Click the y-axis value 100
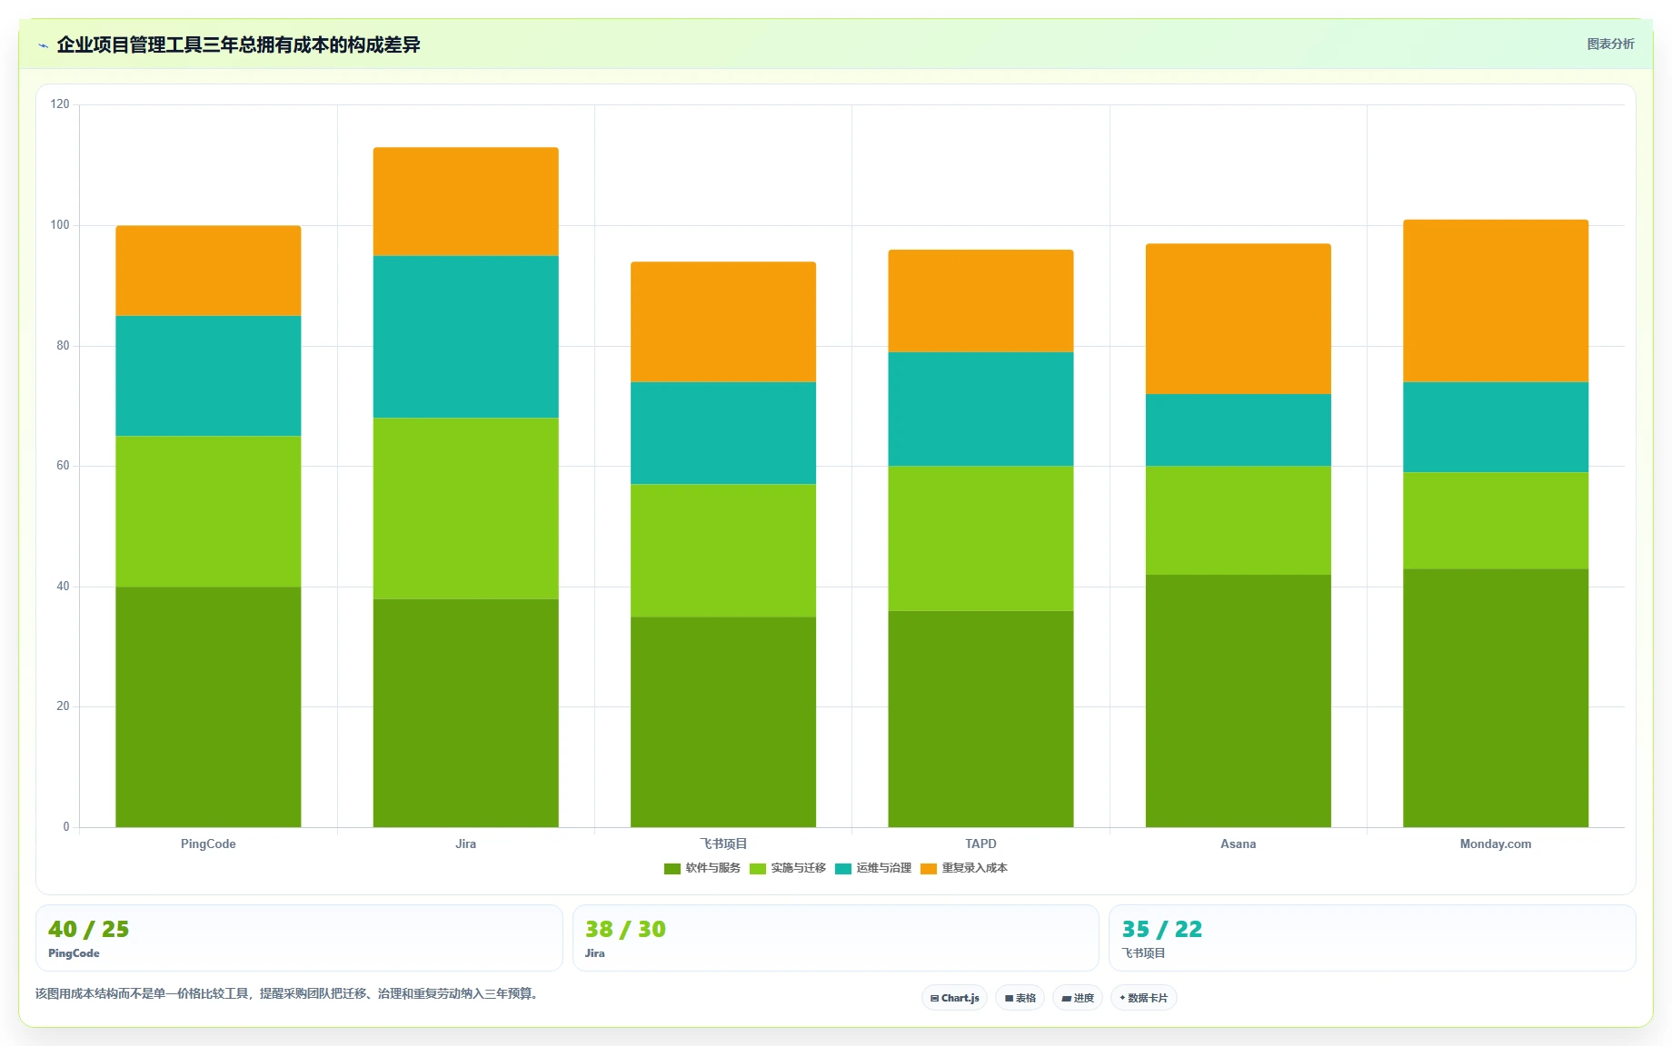The image size is (1672, 1046). [60, 225]
